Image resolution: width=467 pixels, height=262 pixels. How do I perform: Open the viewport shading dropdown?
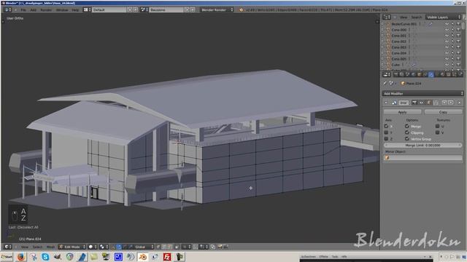coord(93,247)
